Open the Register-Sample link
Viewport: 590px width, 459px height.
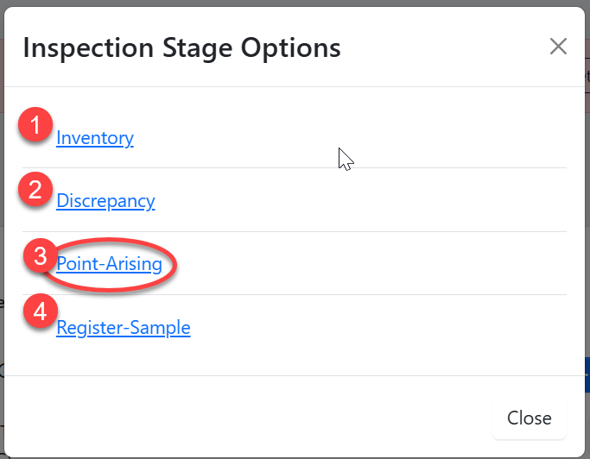tap(124, 328)
